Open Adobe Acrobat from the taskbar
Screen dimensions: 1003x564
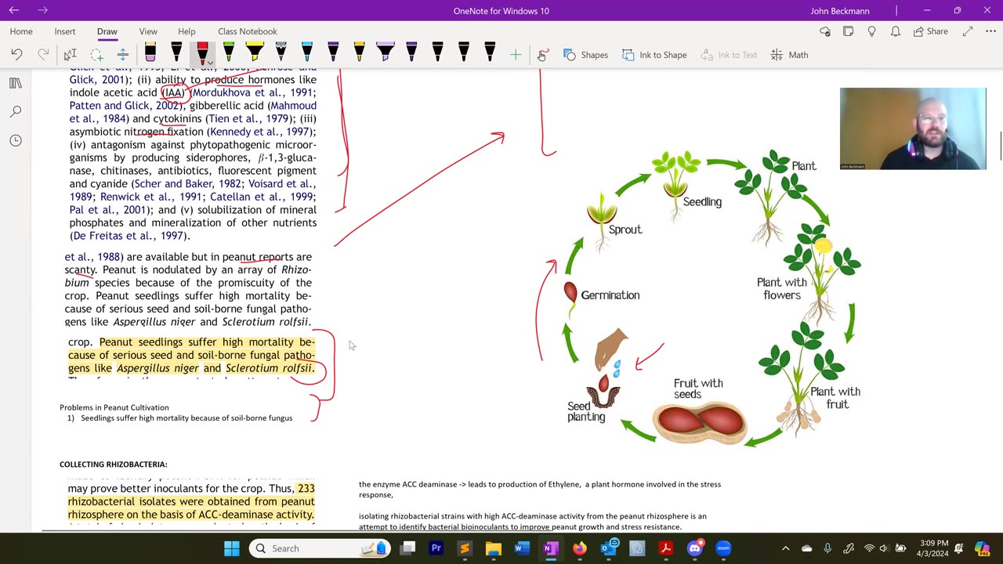[x=666, y=548]
